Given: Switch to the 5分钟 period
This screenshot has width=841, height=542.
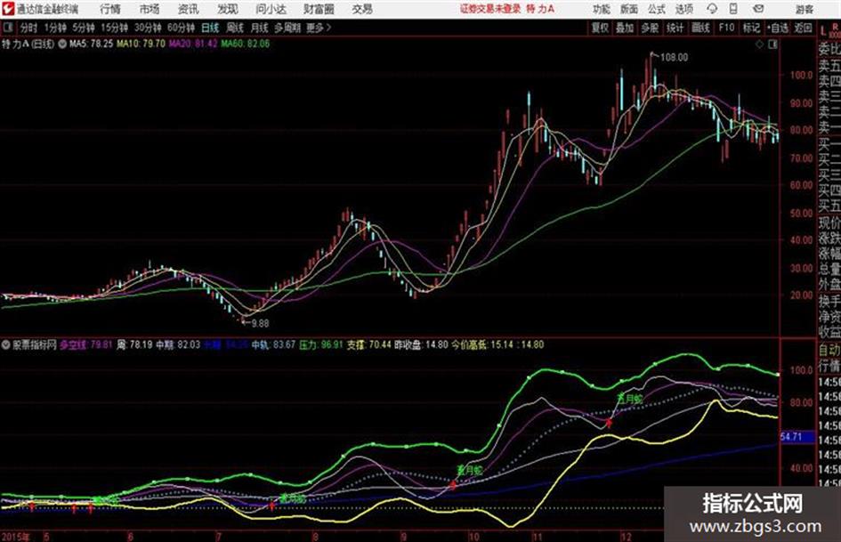Looking at the screenshot, I should [84, 28].
